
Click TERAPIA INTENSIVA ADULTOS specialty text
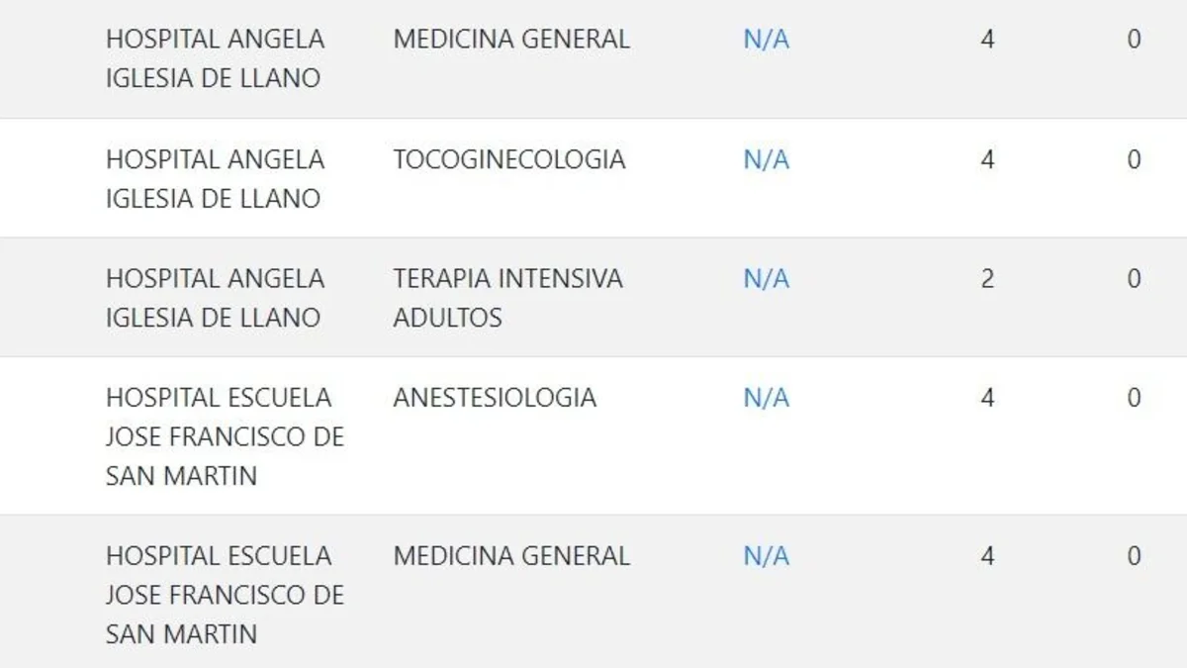tap(508, 298)
